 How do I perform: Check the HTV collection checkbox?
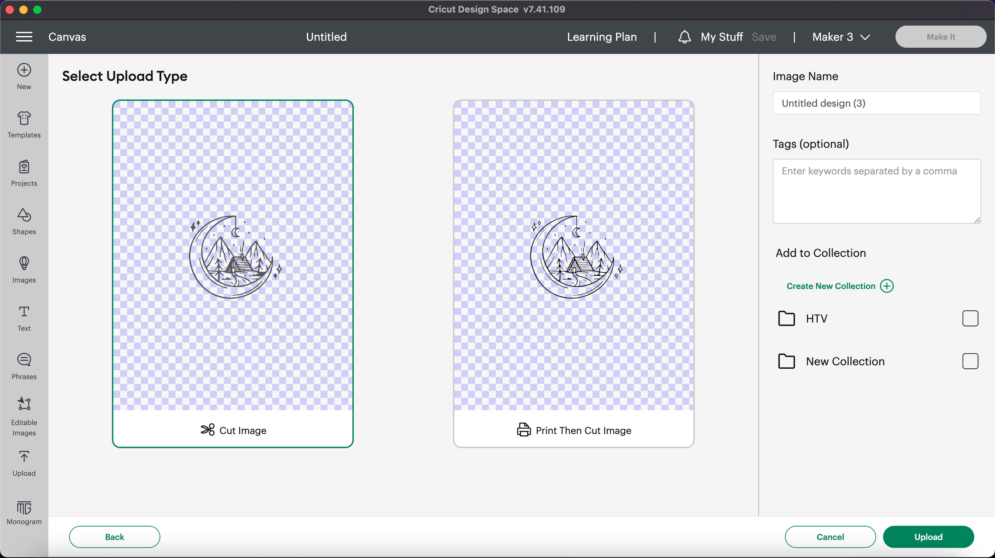[x=970, y=318]
